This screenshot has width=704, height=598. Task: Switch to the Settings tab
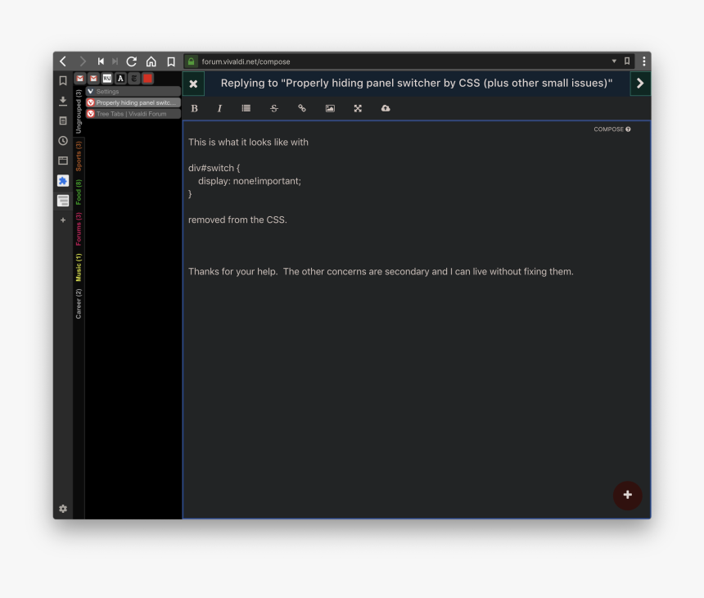pos(133,91)
